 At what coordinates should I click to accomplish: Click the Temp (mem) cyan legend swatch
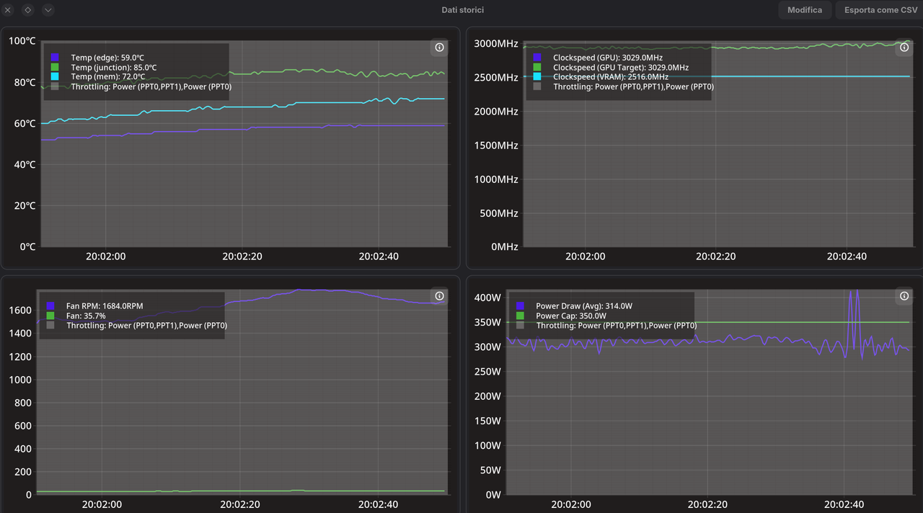tap(55, 76)
